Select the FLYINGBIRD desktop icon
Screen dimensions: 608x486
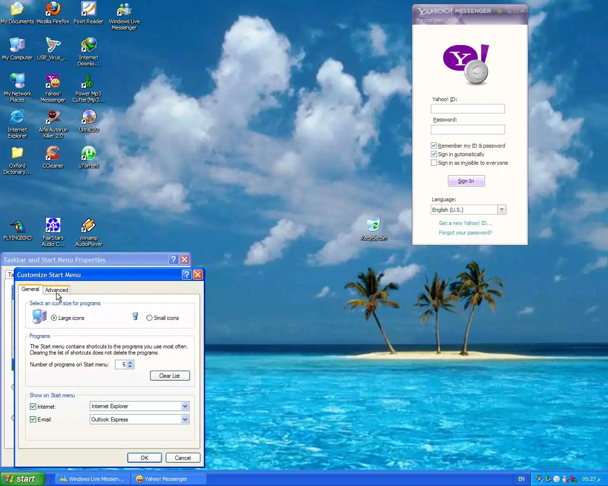(x=17, y=230)
